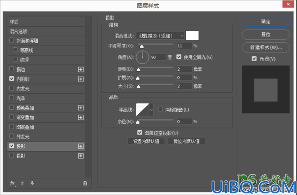Click the style preview thumbnail

[x=266, y=89]
